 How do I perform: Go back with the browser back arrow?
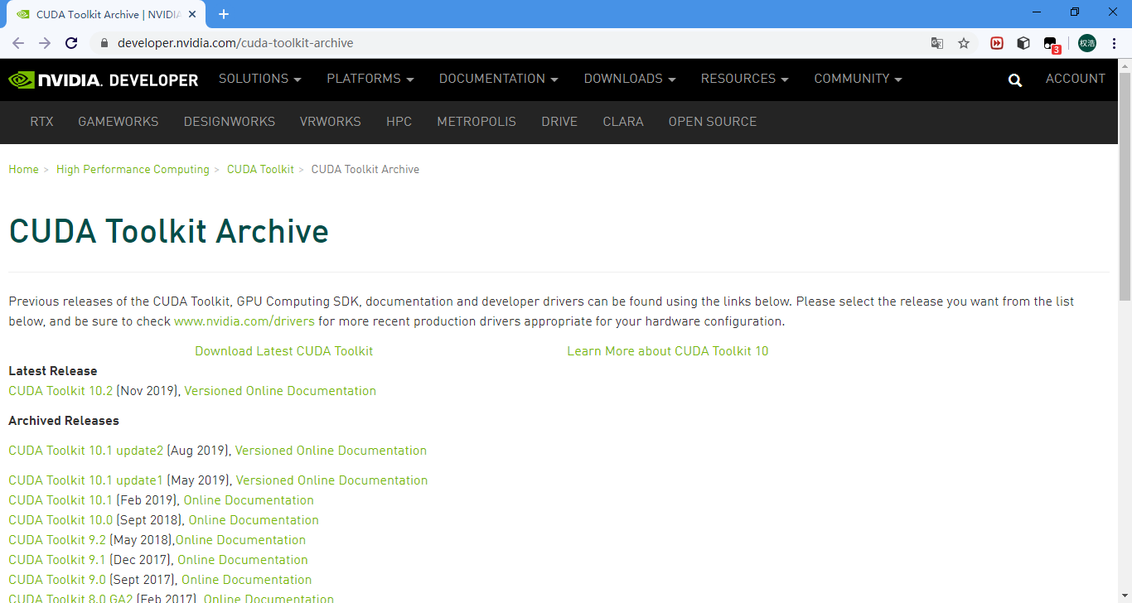tap(18, 43)
